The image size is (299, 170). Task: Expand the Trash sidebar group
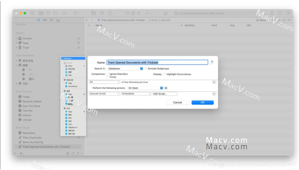click(17, 48)
